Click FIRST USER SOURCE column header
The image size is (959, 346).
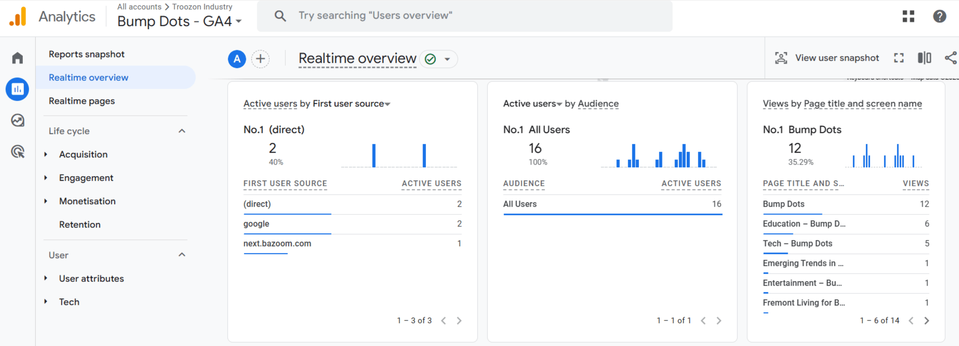click(285, 183)
